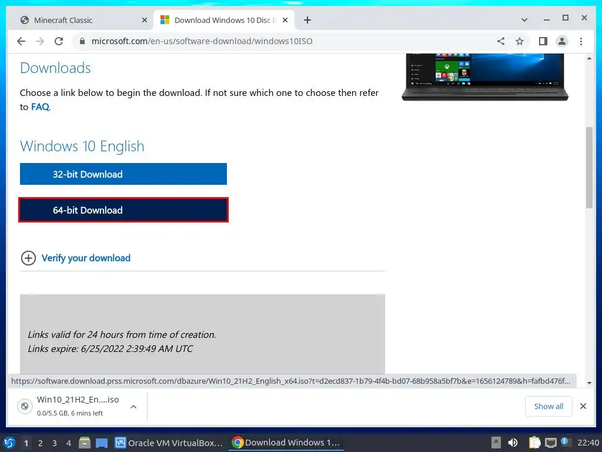Open a new browser tab
Image resolution: width=602 pixels, height=452 pixels.
[307, 20]
